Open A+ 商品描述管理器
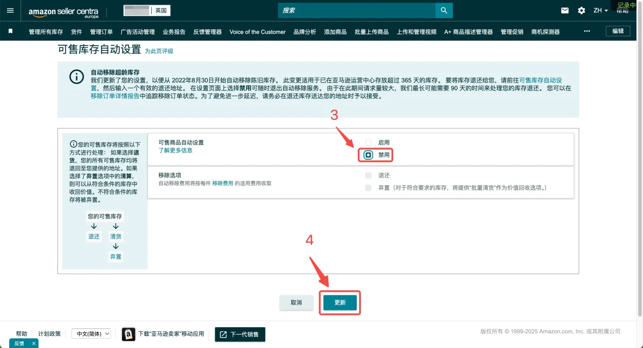Viewport: 643px width, 348px height. tap(468, 31)
